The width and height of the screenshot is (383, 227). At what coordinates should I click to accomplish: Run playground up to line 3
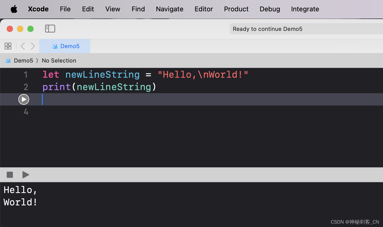(24, 99)
